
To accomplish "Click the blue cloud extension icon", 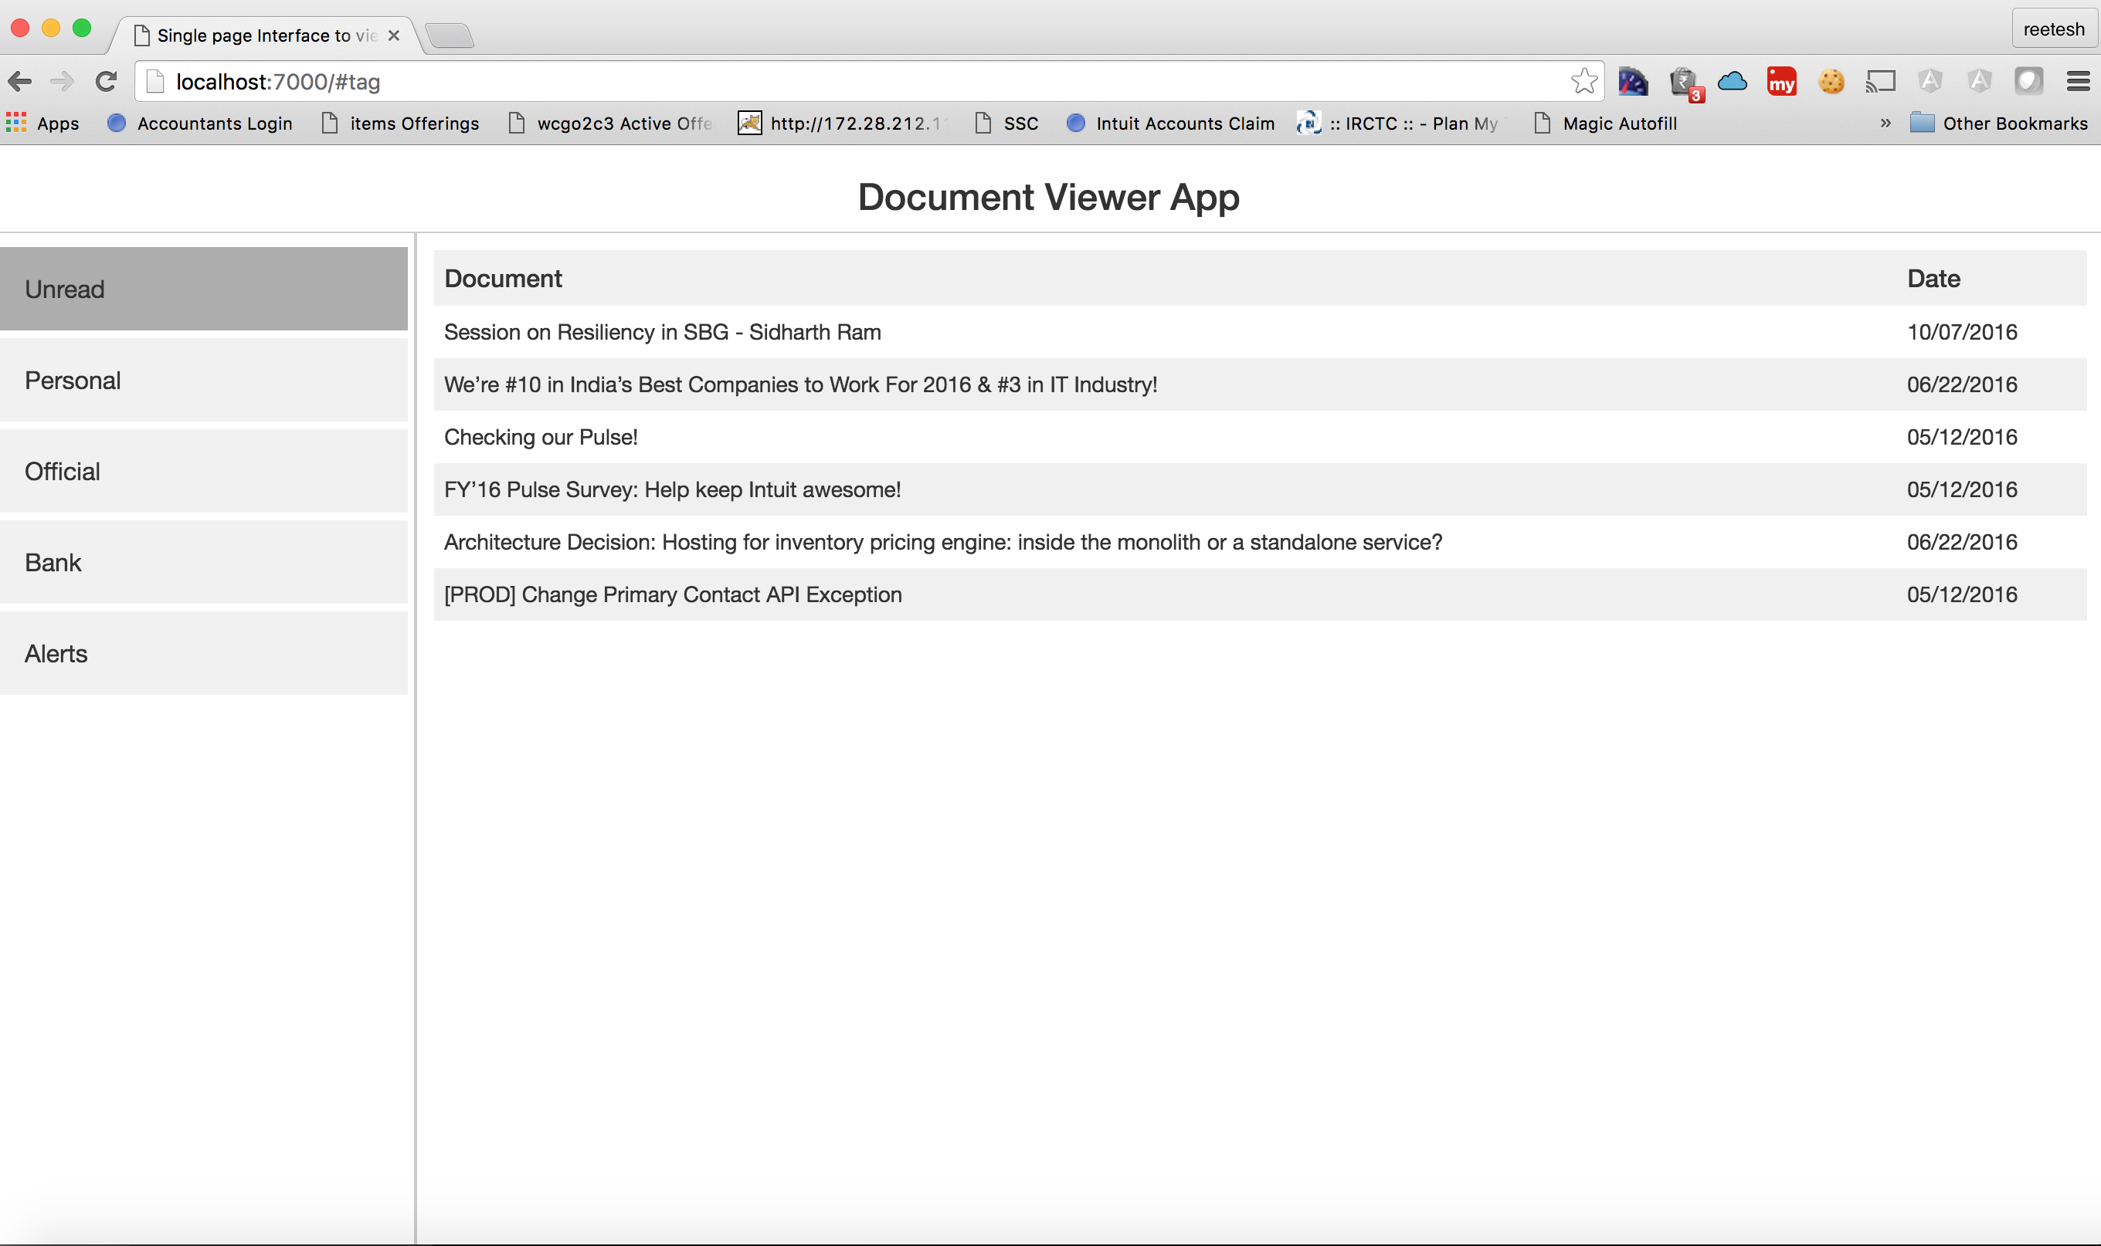I will coord(1733,81).
